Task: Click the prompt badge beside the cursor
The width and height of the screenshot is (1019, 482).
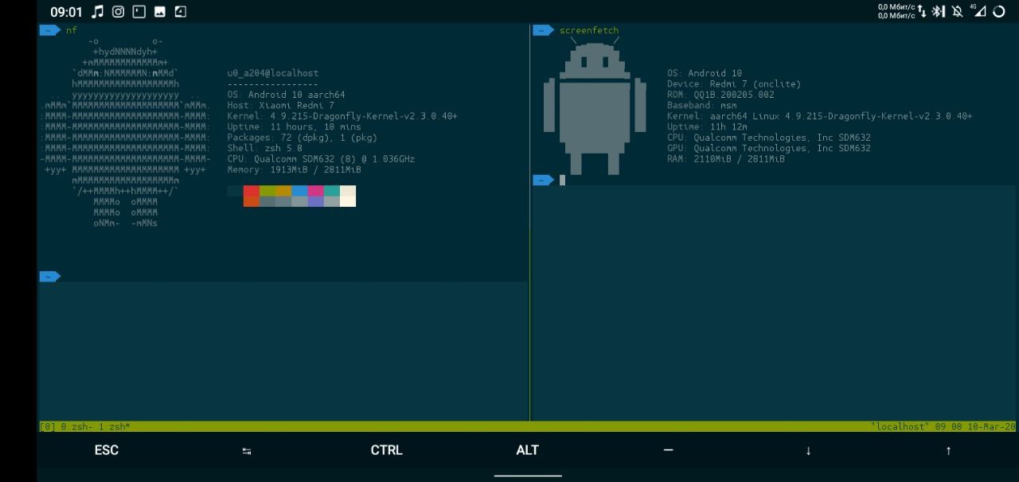Action: click(x=544, y=180)
